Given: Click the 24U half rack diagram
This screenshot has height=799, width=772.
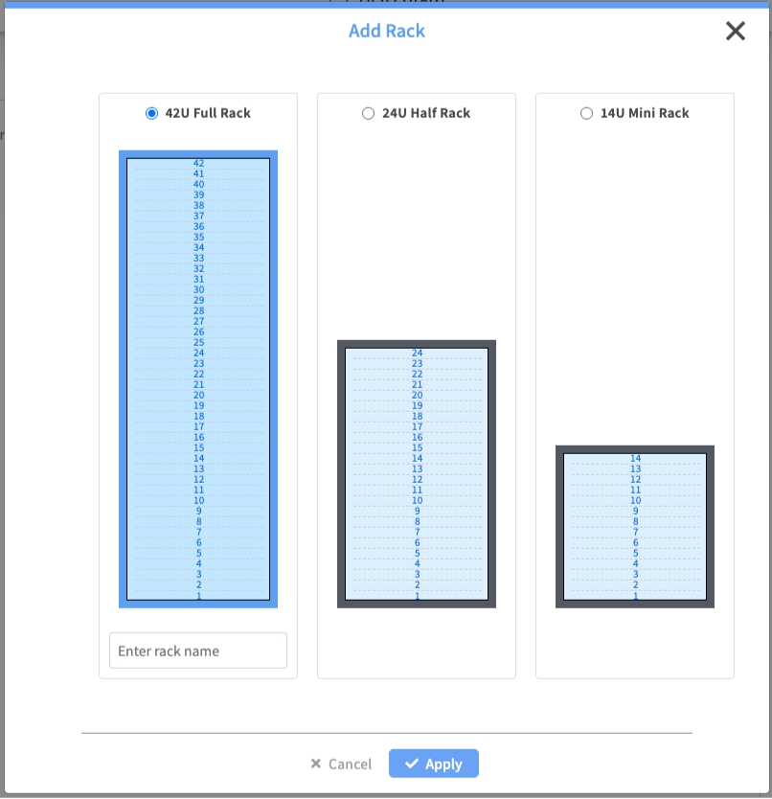Looking at the screenshot, I should (x=417, y=473).
